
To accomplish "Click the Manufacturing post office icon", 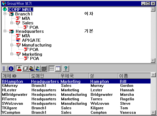I will coord(18,45).
